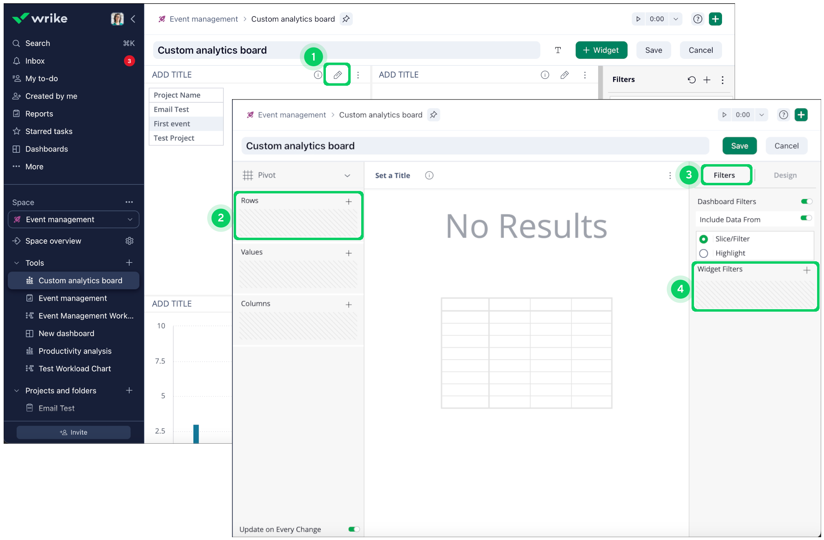Collapse the Tools section in sidebar
The width and height of the screenshot is (824, 540).
(17, 263)
